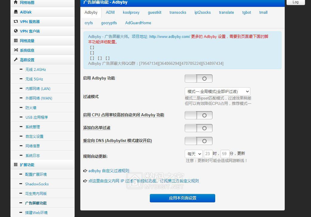
Task: Switch to the ADM tab
Action: [110, 12]
